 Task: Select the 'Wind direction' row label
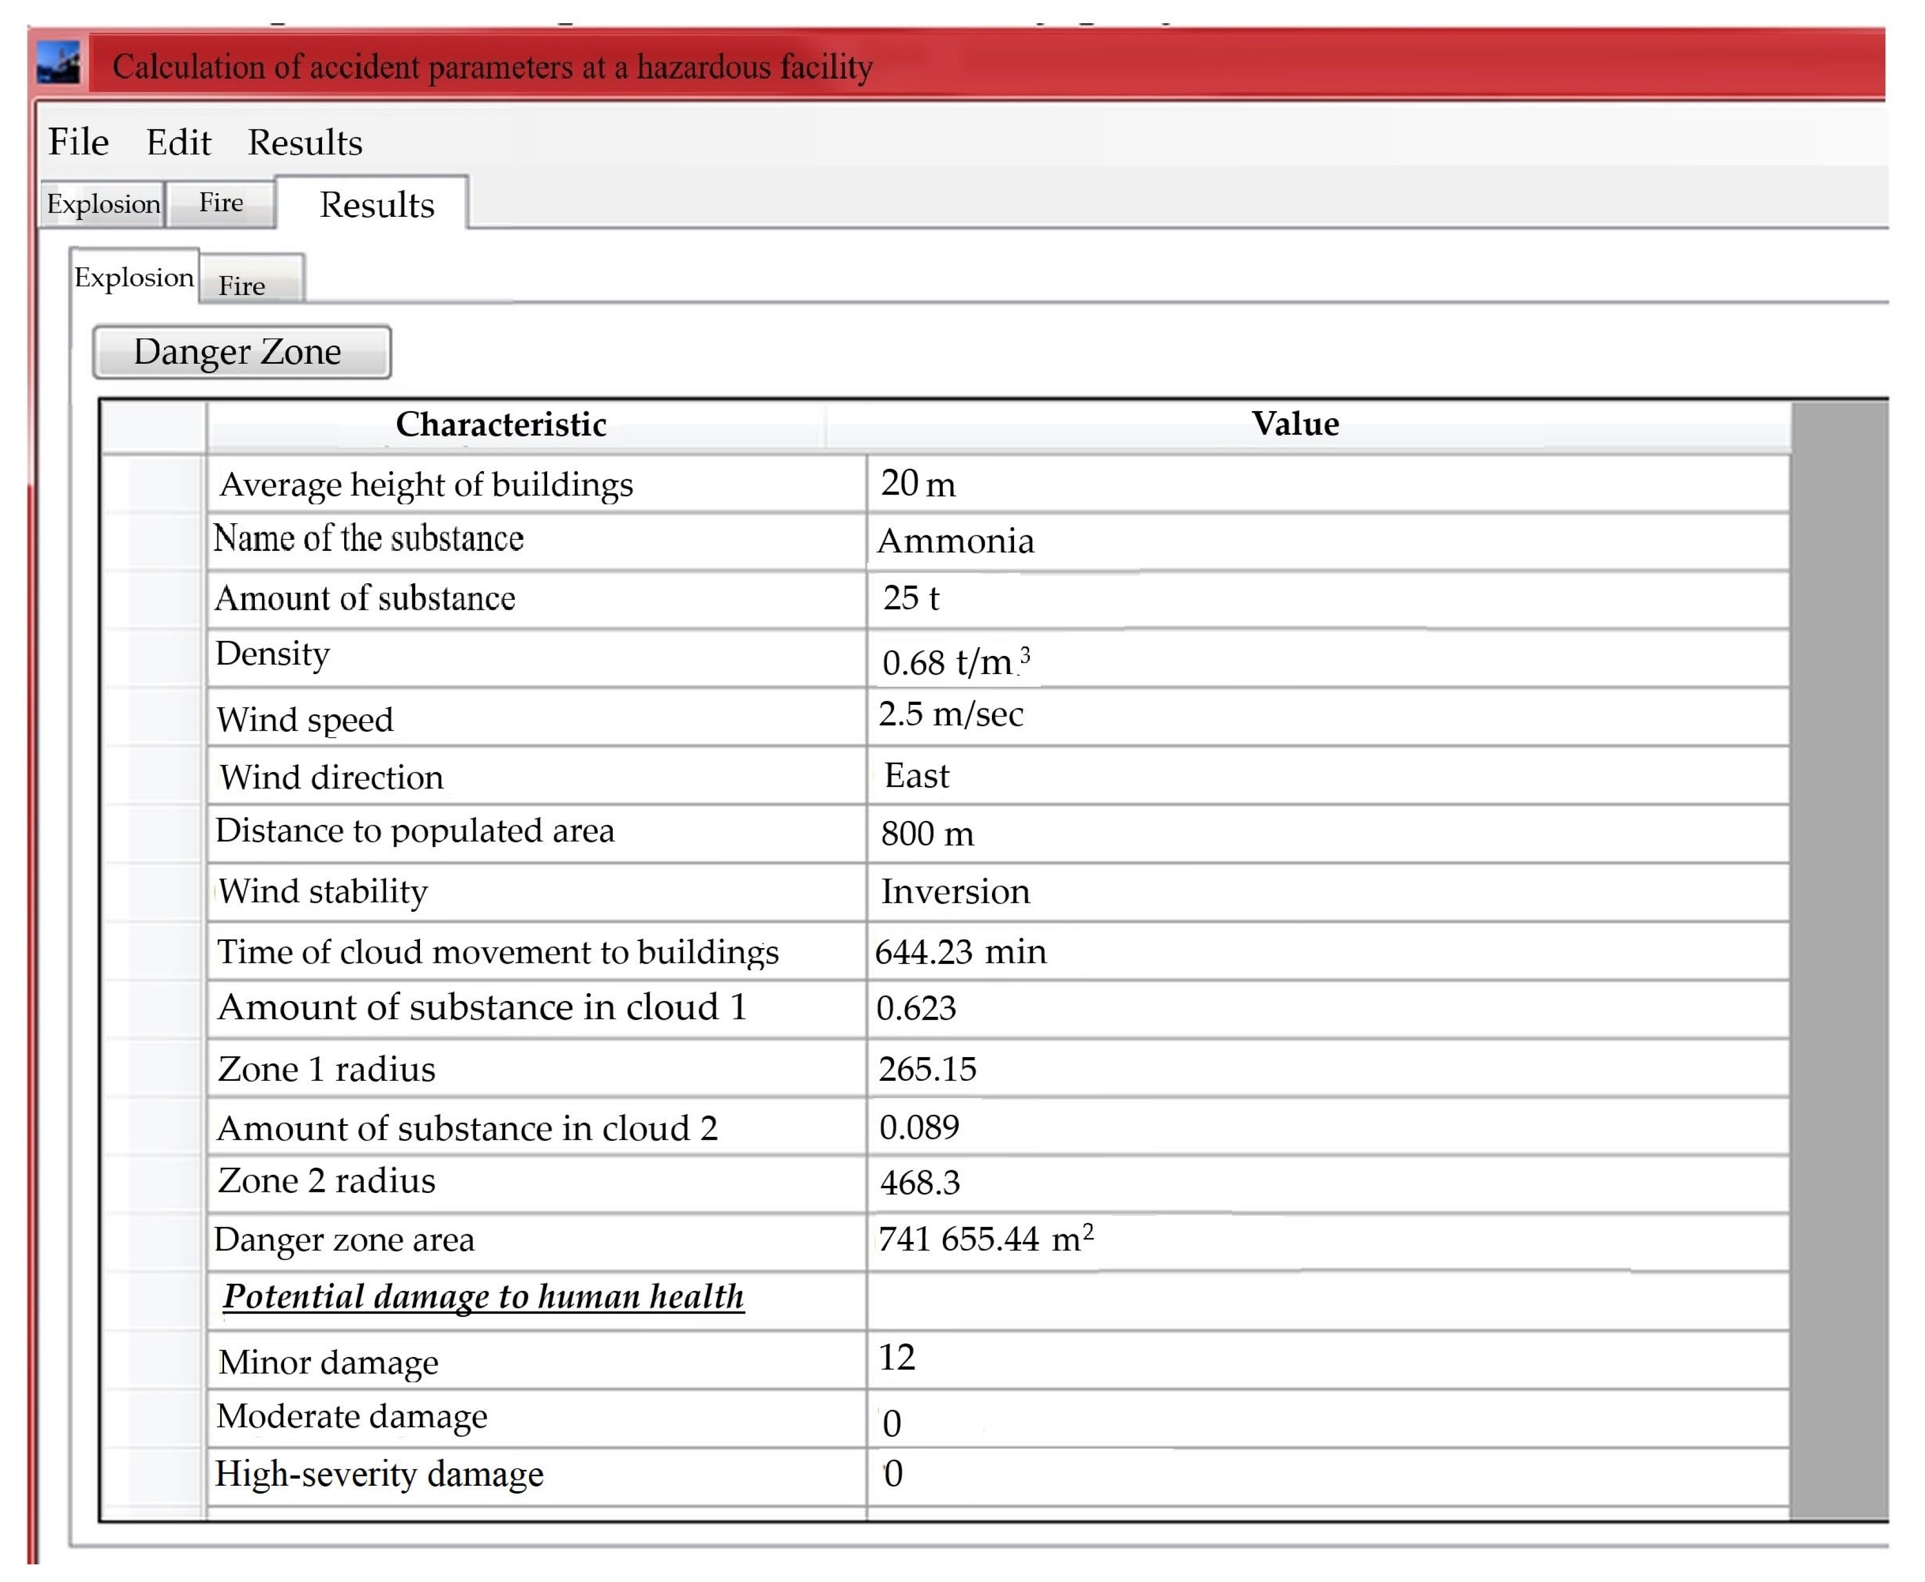pyautogui.click(x=537, y=775)
